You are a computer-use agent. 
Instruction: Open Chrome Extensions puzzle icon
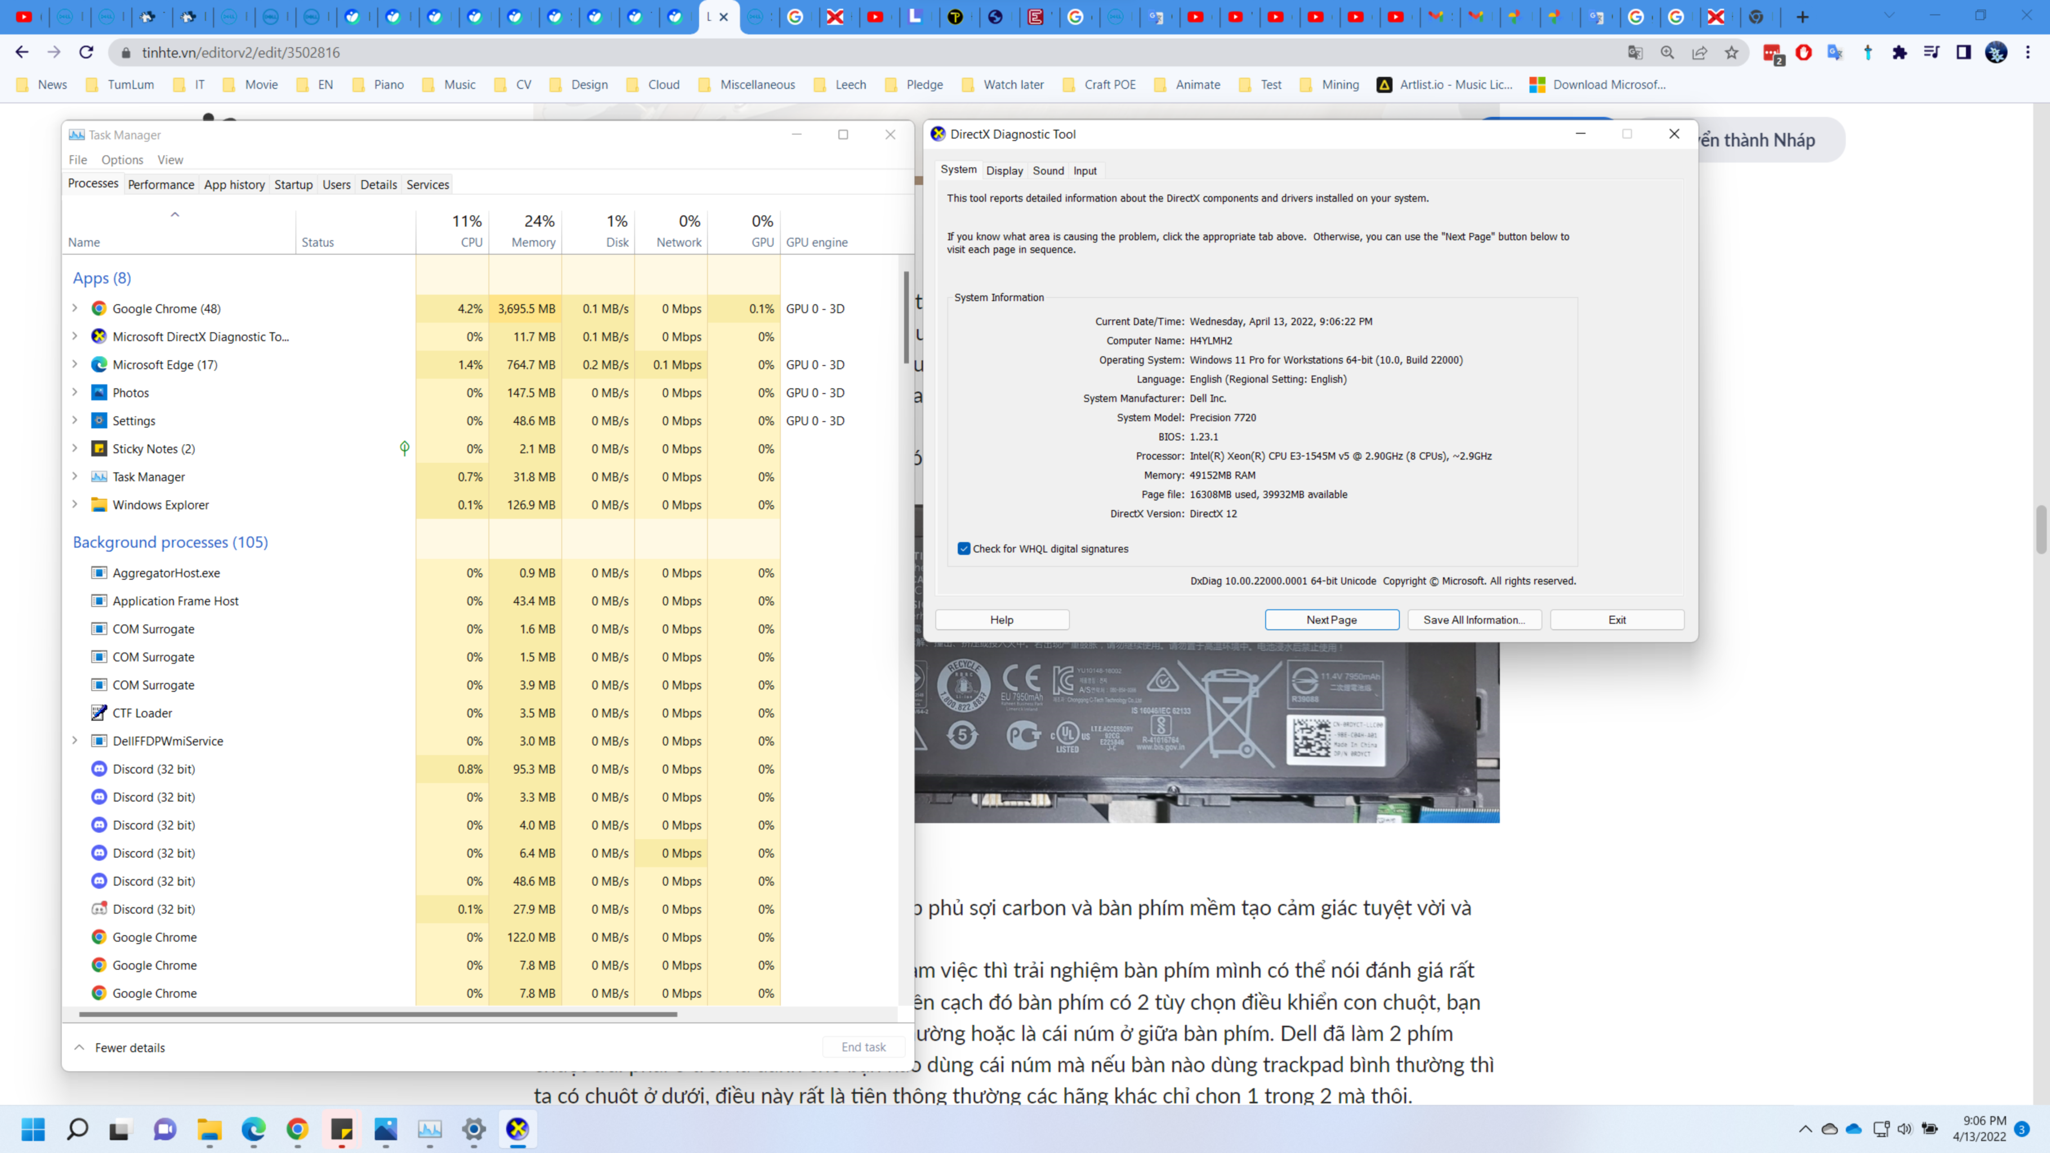coord(1900,52)
